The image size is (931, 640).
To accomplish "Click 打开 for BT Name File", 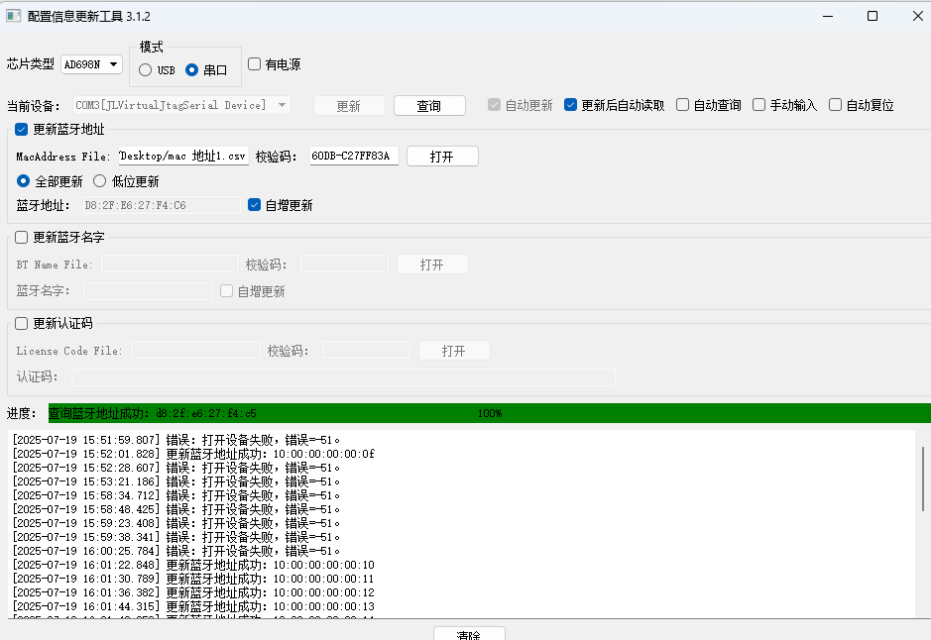I will (x=432, y=265).
